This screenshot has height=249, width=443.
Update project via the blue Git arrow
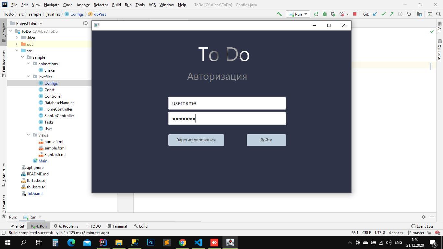pyautogui.click(x=375, y=14)
